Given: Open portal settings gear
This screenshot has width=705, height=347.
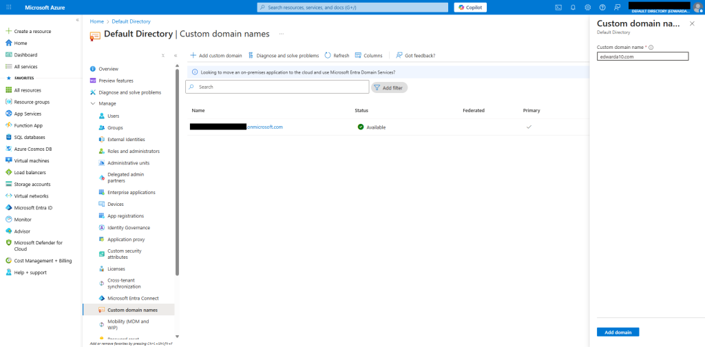Looking at the screenshot, I should pos(588,7).
